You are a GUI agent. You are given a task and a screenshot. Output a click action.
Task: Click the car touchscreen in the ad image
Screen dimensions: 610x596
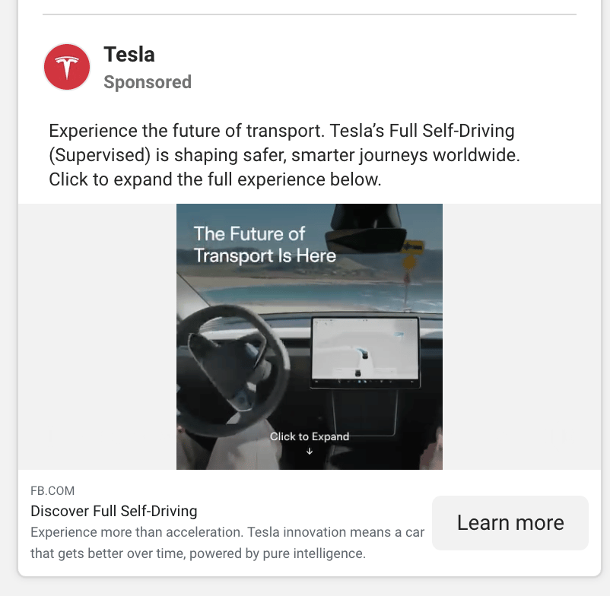click(365, 353)
